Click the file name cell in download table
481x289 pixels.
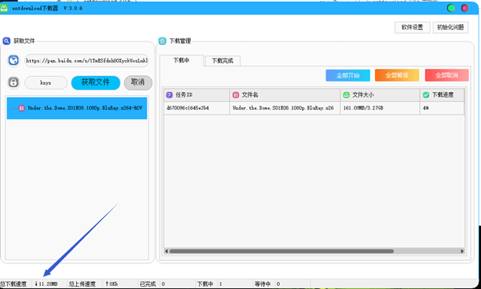pos(285,108)
